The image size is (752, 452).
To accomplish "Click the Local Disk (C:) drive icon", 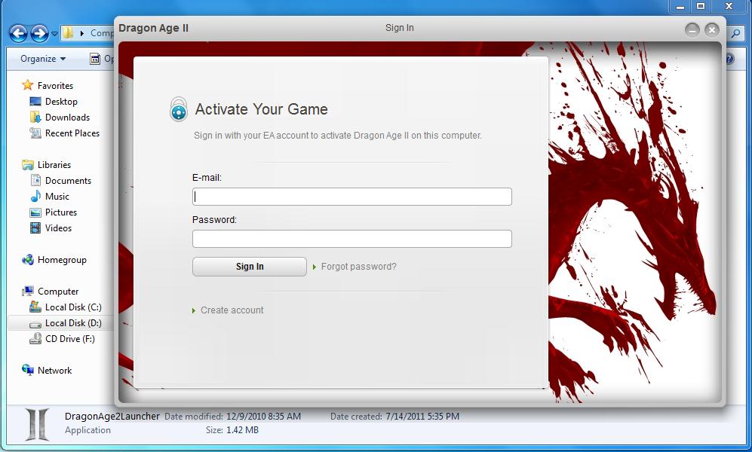I will point(35,307).
